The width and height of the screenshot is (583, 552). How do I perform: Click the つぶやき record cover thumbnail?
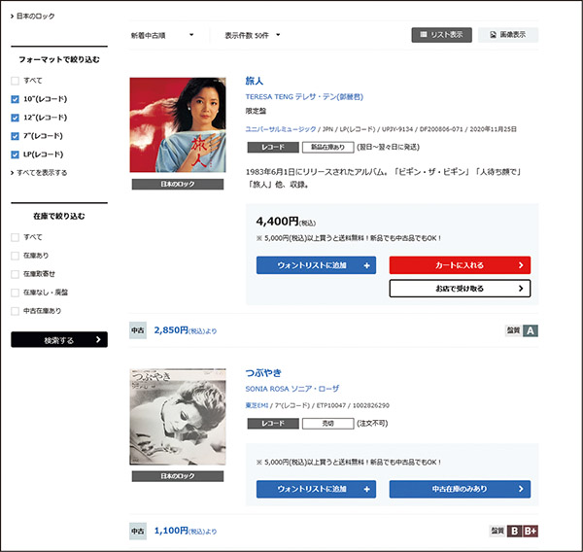[177, 417]
